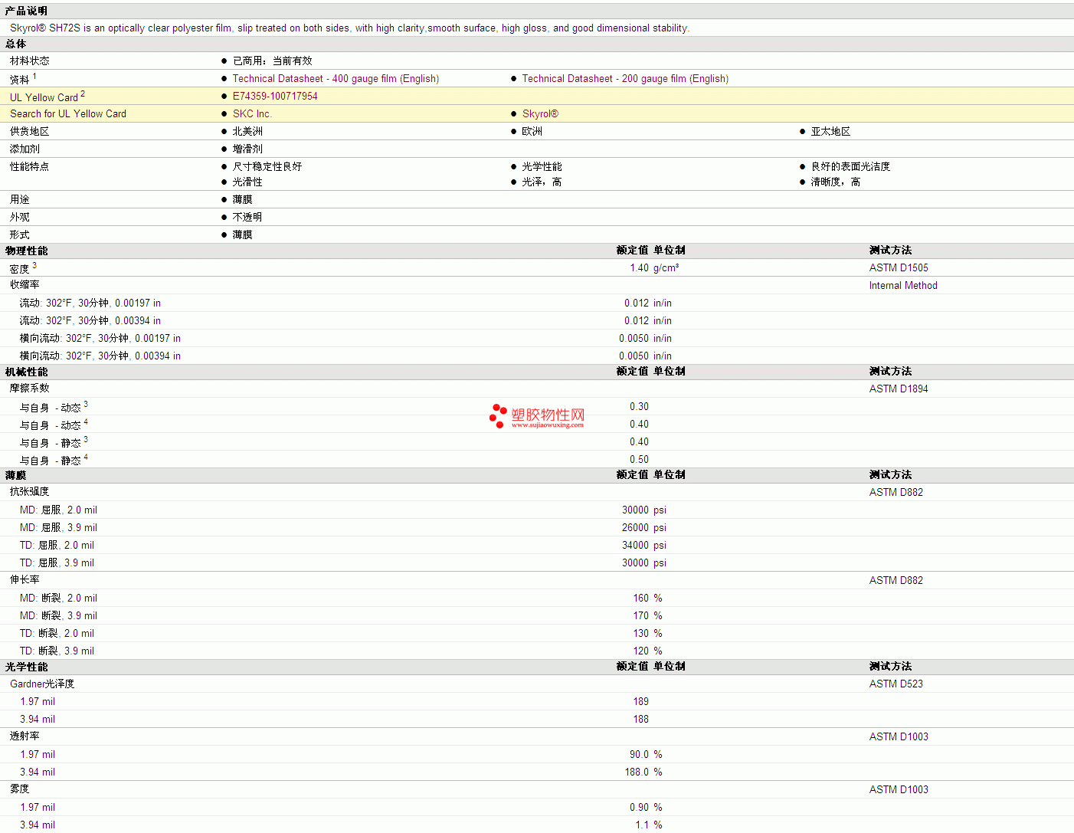Select the 伸长率 row label

point(25,580)
